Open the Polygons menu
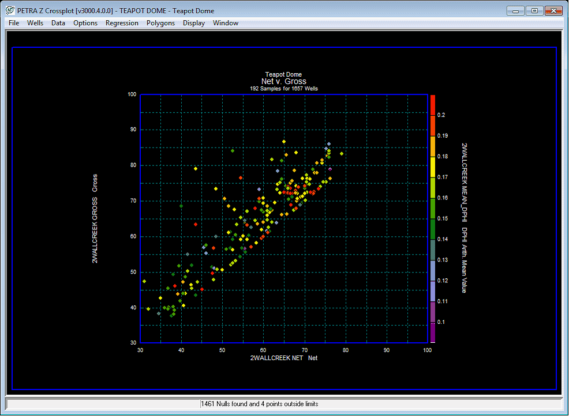This screenshot has height=416, width=569. (x=160, y=23)
